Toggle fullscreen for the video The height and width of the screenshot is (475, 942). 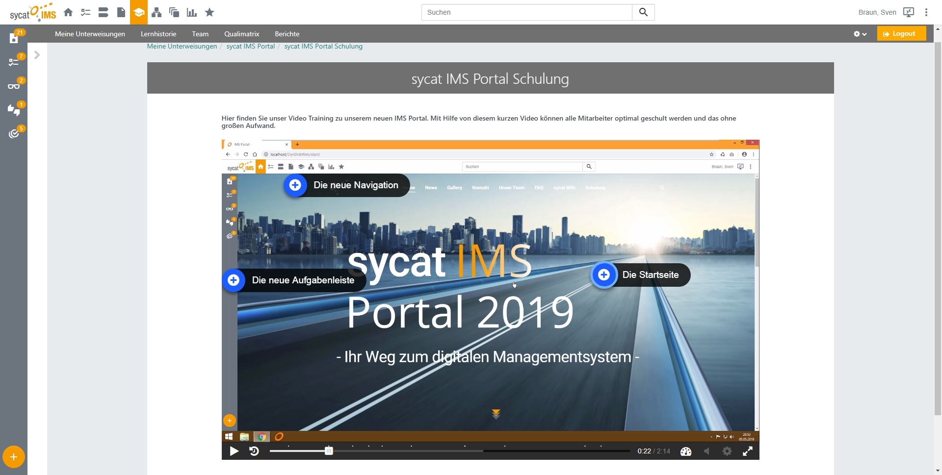pos(748,451)
